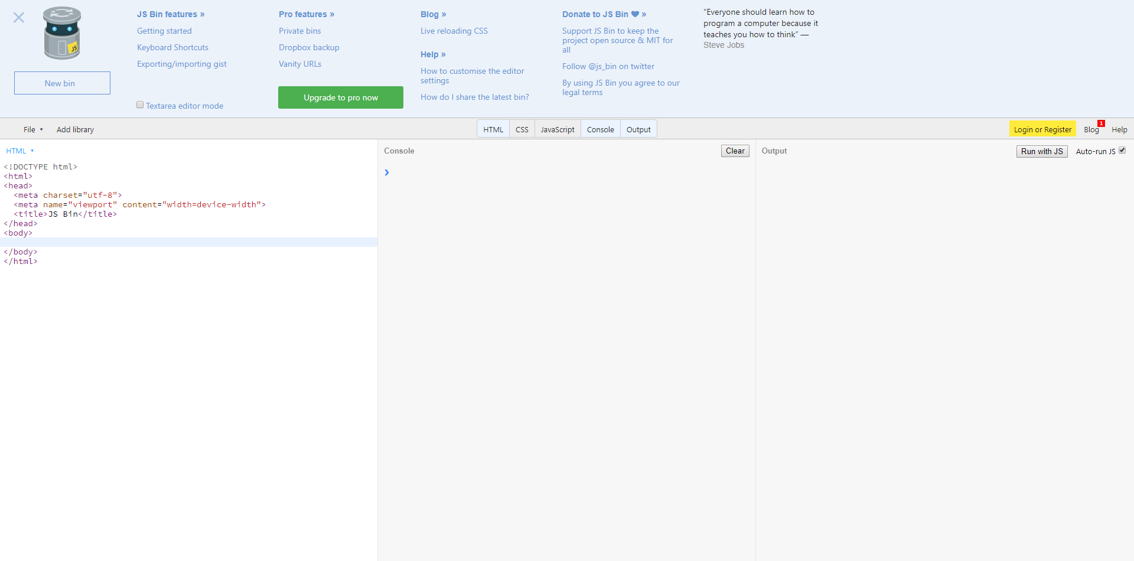This screenshot has height=561, width=1134.
Task: Open legal terms agreement link
Action: click(x=621, y=87)
